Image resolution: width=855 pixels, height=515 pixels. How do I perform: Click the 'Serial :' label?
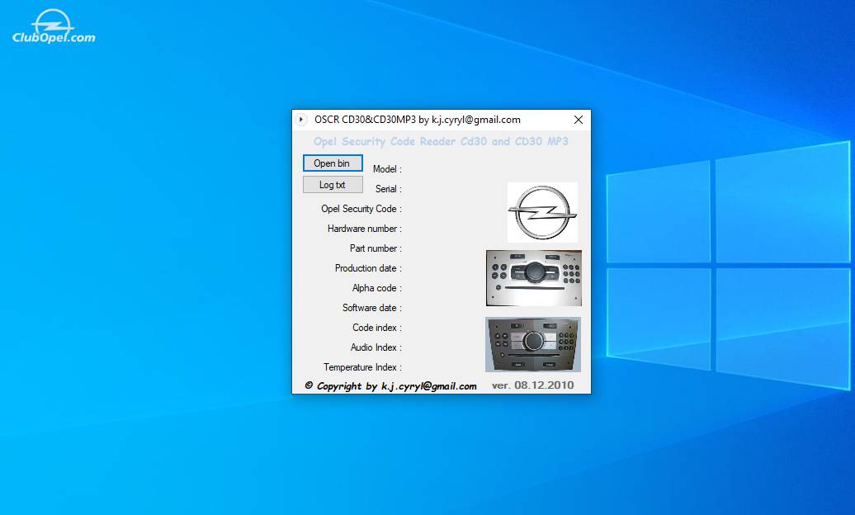click(x=388, y=189)
